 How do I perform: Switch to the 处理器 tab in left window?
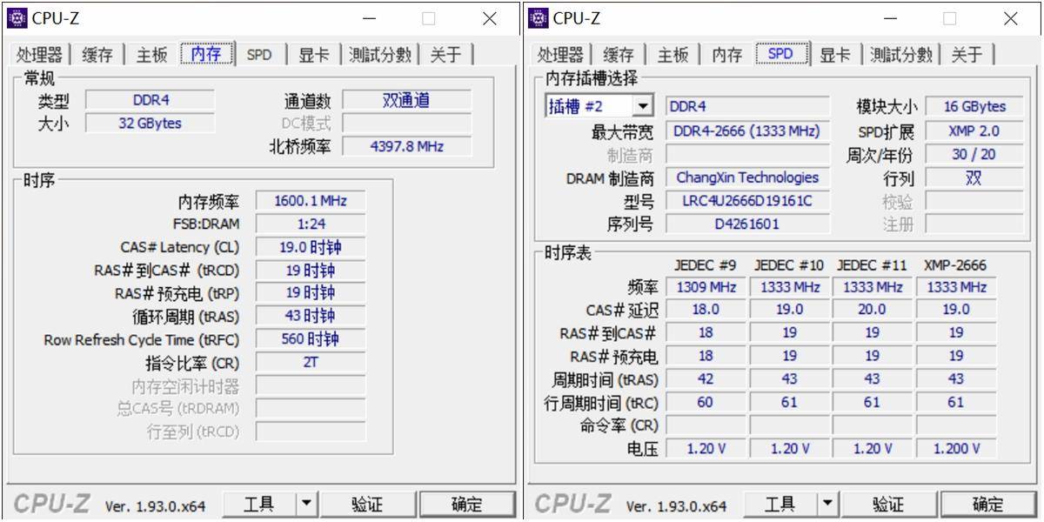click(x=38, y=54)
